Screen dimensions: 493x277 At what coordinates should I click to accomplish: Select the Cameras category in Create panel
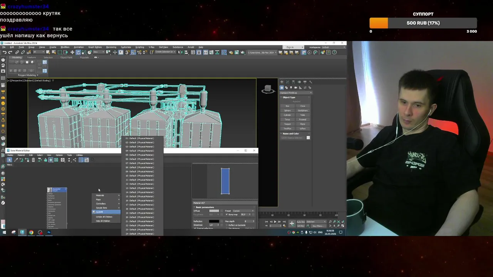[x=296, y=88]
